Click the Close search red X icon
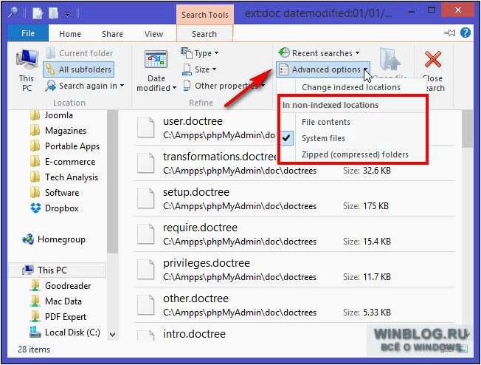481x365 pixels. click(x=433, y=59)
